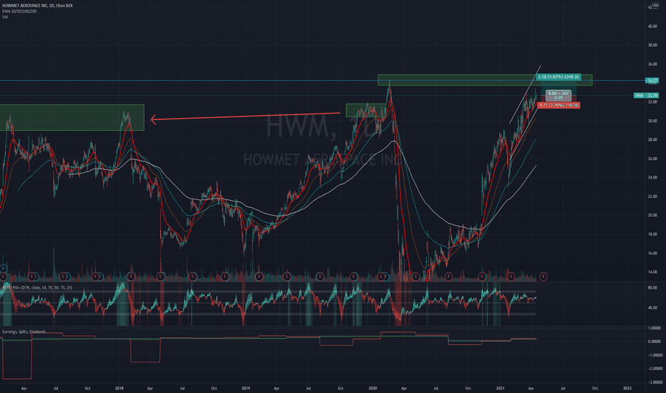Viewport: 666px width, 393px height.
Task: Click the 24.00 price axis label
Action: point(652,177)
